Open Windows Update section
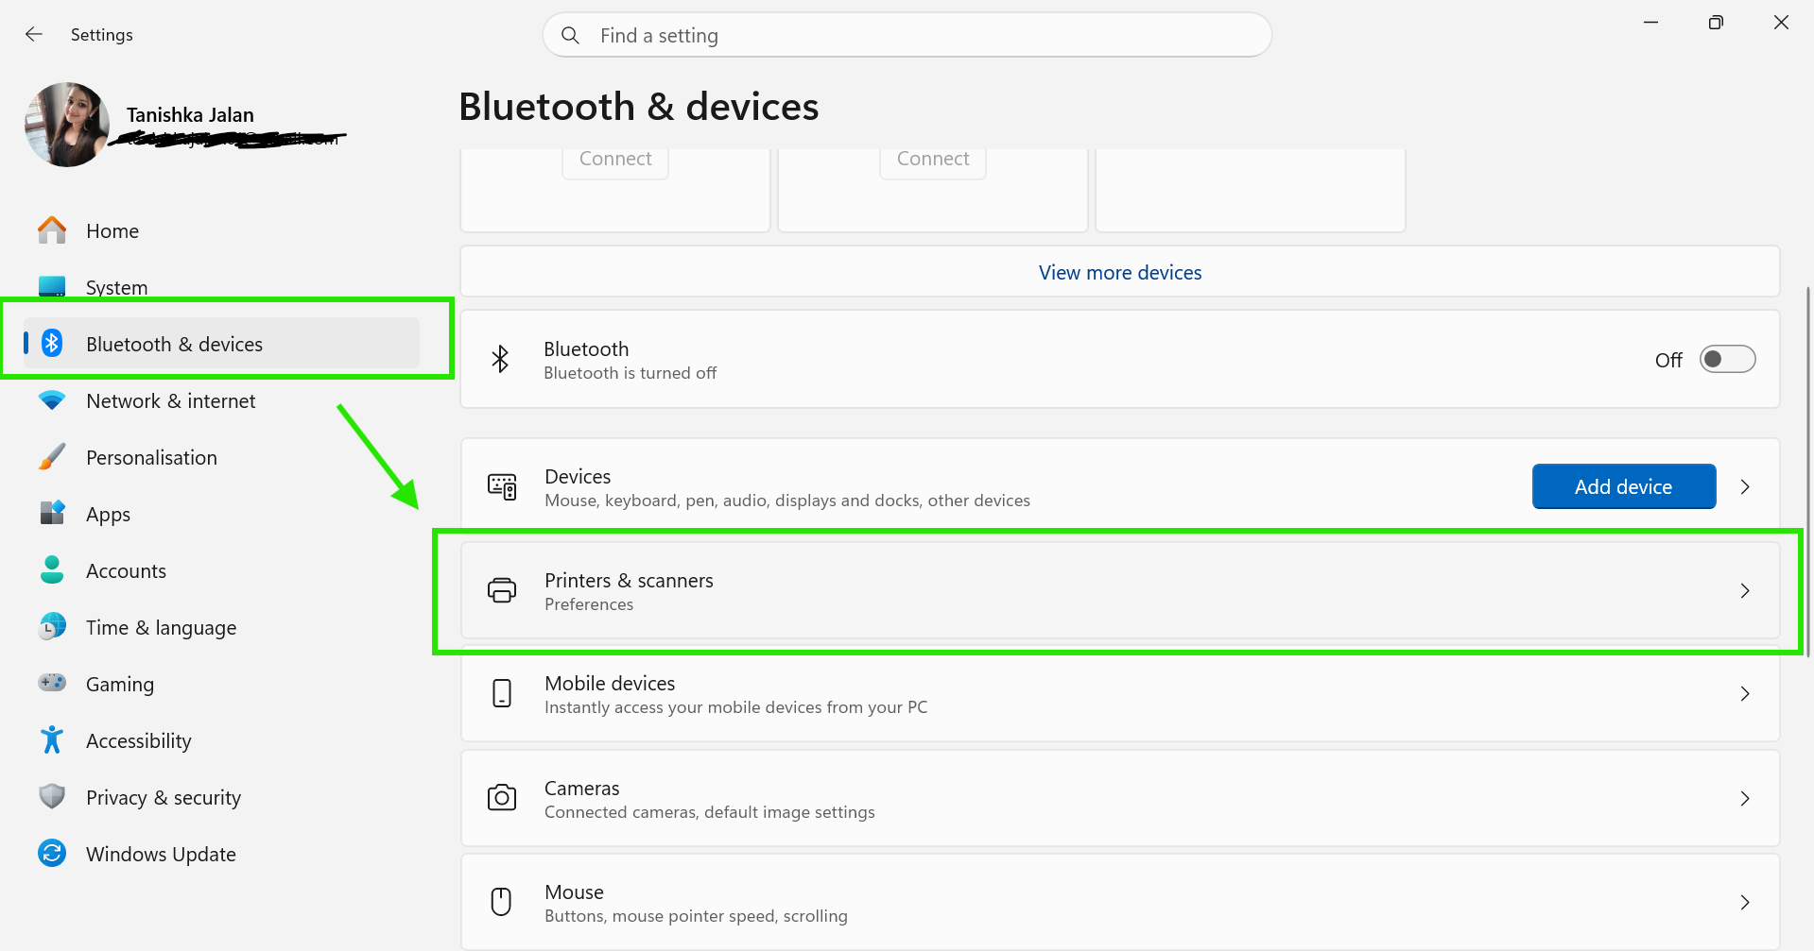Viewport: 1814px width, 951px height. tap(222, 854)
